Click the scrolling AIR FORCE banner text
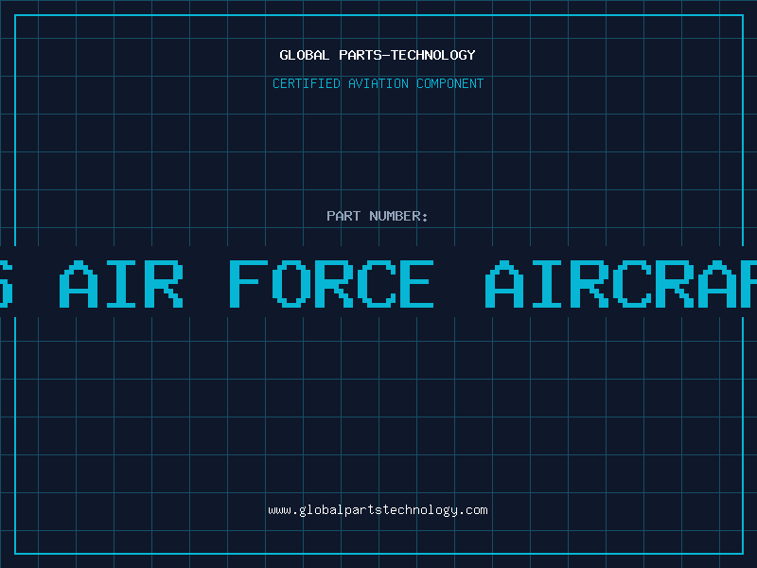This screenshot has width=757, height=568. click(x=378, y=284)
